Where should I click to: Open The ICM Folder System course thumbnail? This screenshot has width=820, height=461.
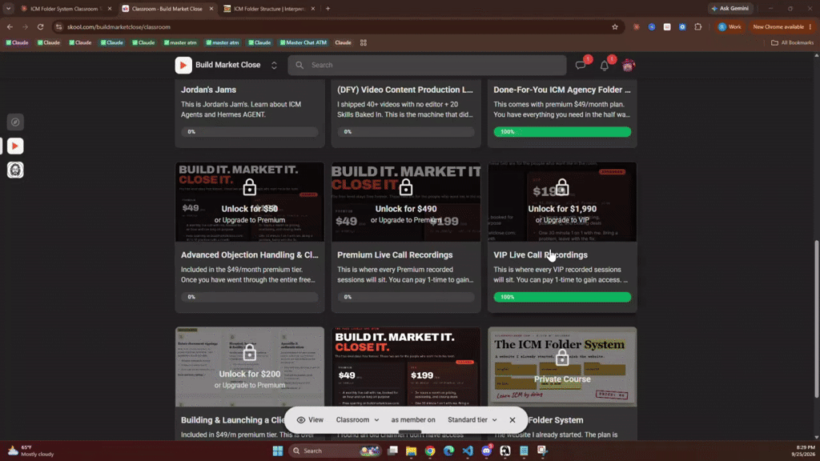pos(562,367)
